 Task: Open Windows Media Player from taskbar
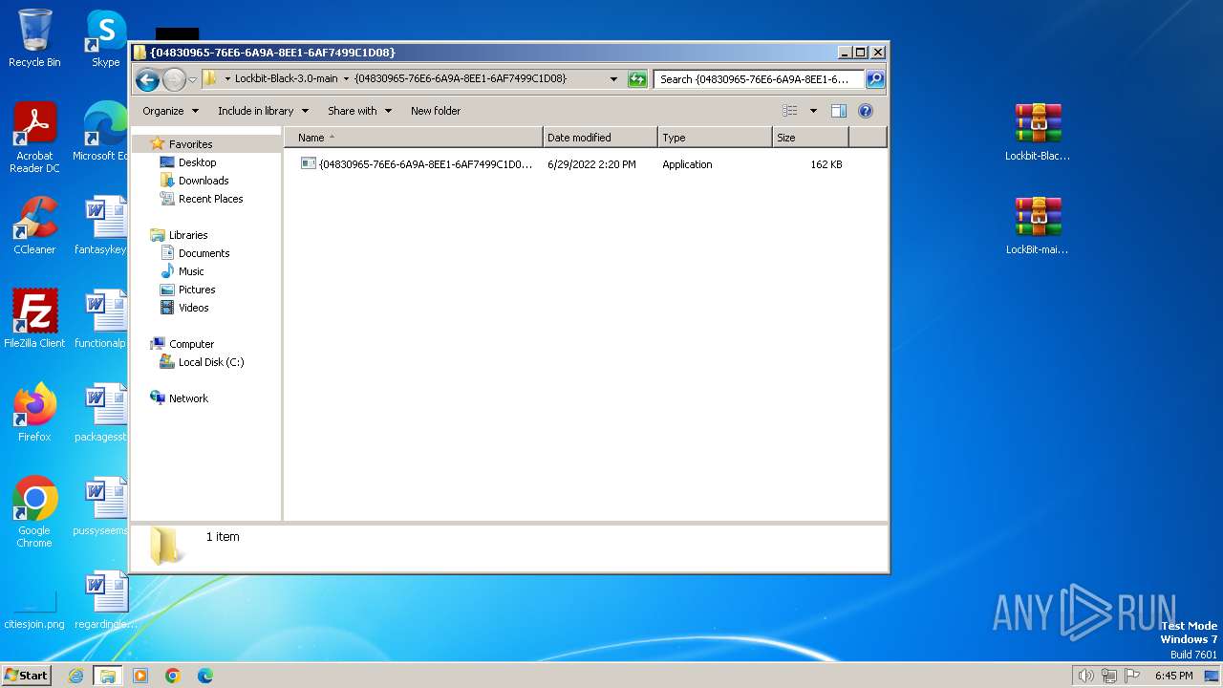[140, 676]
